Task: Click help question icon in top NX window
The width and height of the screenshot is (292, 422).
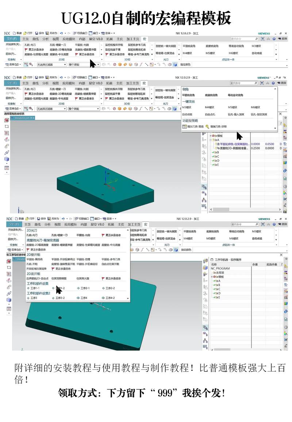Action: click(274, 39)
